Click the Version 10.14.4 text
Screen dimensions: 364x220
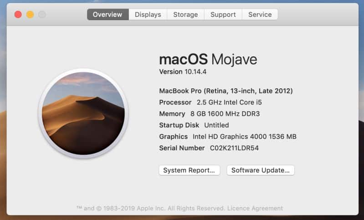pyautogui.click(x=183, y=72)
